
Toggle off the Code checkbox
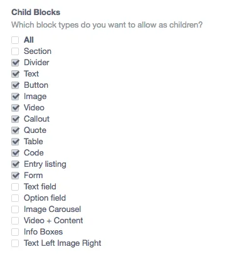[x=15, y=153]
